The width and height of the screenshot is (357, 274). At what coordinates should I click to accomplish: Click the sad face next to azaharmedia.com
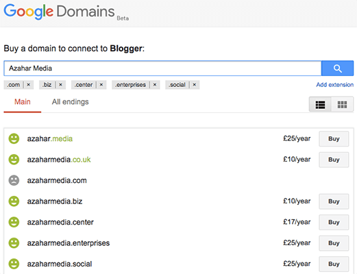click(x=14, y=180)
